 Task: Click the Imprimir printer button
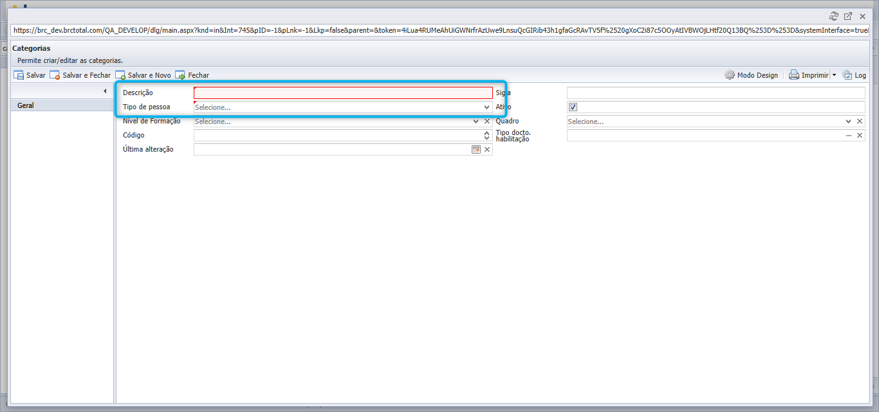click(809, 75)
